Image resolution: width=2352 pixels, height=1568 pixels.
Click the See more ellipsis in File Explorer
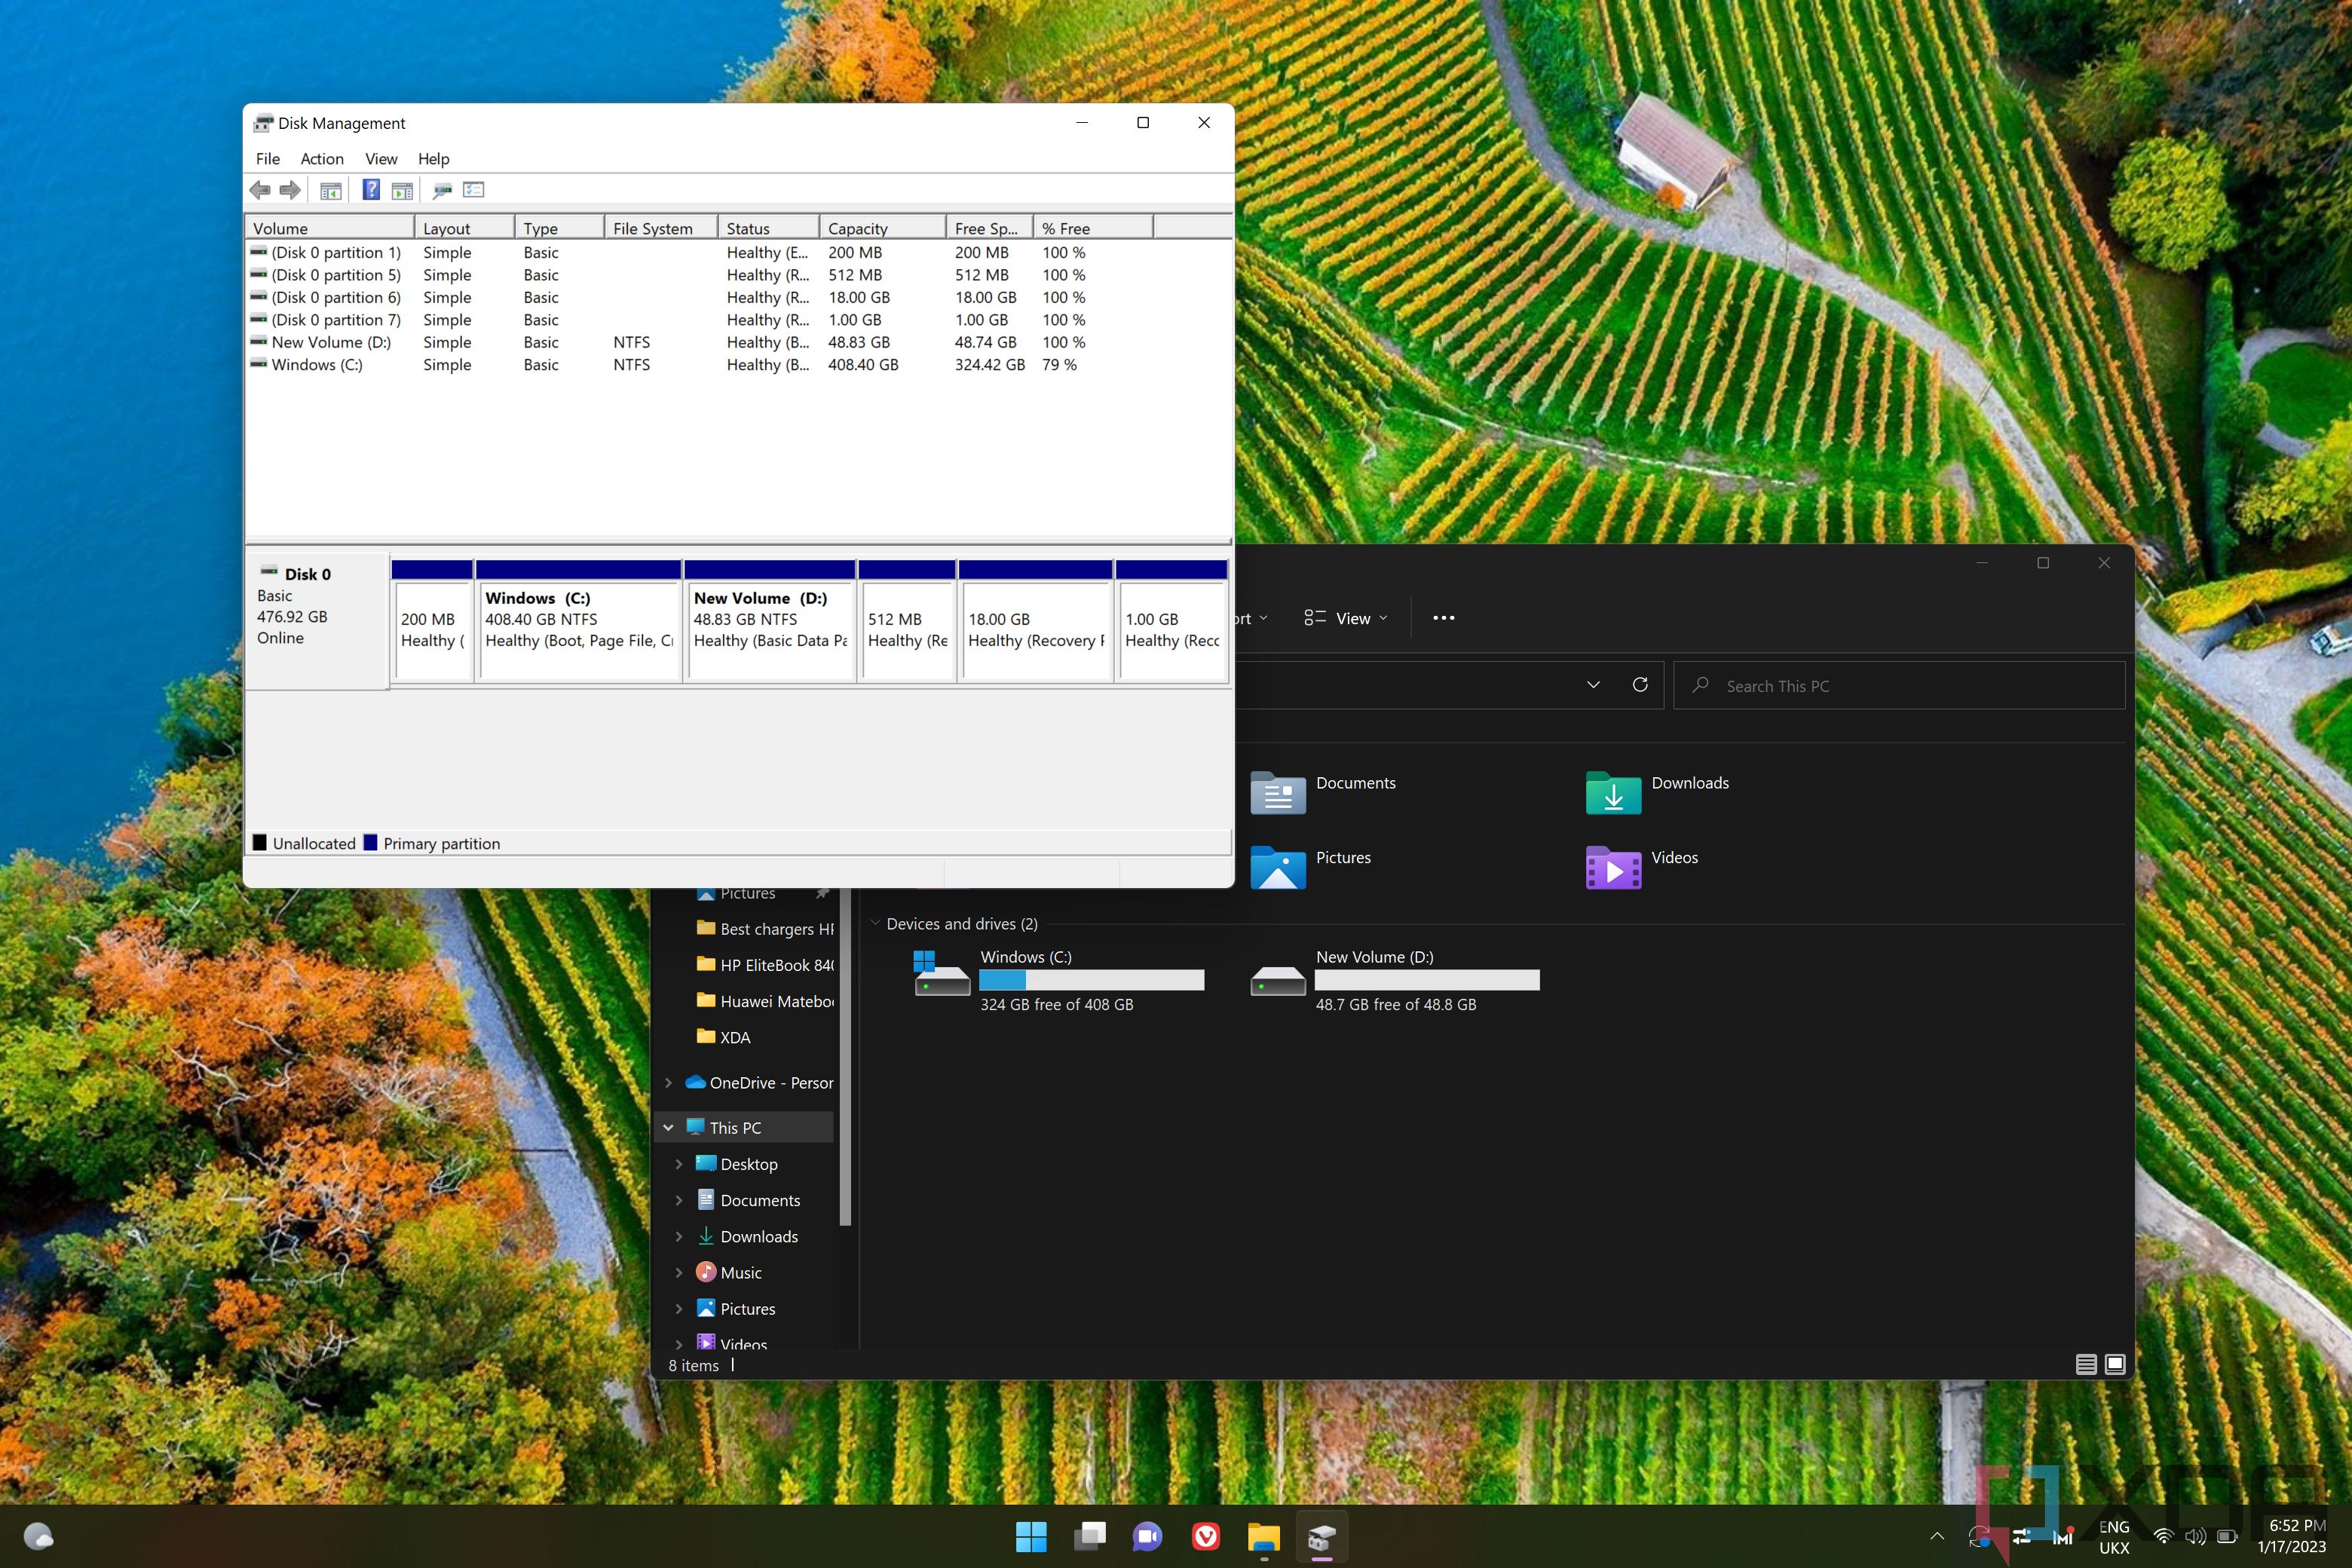(1443, 618)
